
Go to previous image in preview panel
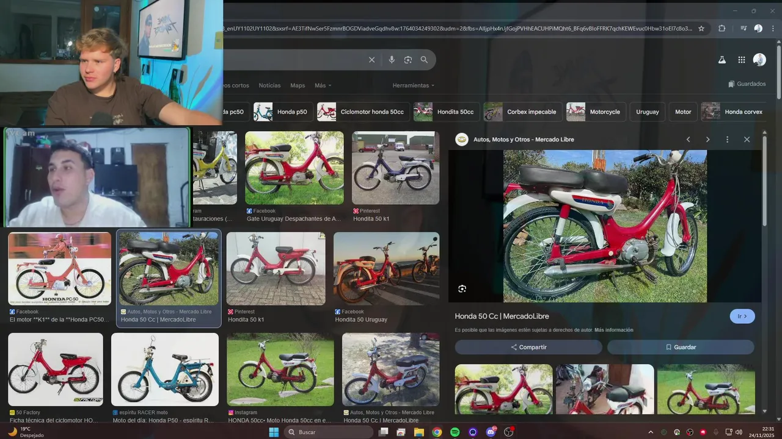(x=688, y=140)
